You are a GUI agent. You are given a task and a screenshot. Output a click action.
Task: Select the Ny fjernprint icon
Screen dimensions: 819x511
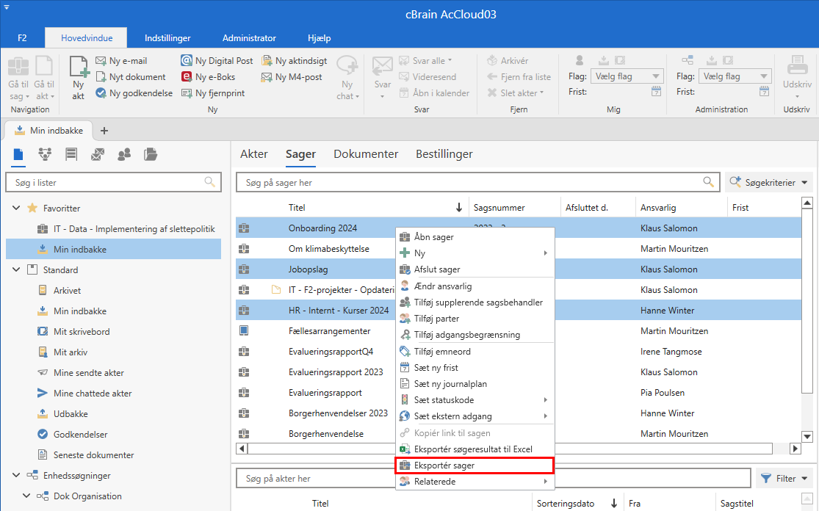tap(187, 93)
